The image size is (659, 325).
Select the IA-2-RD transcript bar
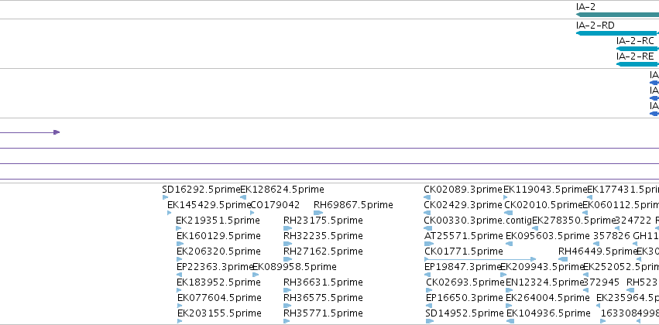[x=617, y=33]
